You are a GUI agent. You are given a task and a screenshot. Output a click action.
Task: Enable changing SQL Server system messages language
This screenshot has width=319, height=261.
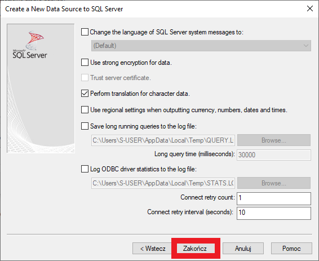pos(85,32)
